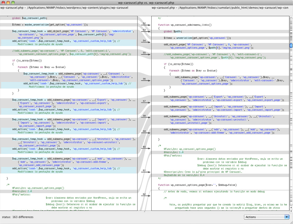Close the FileMerge comparison window
The height and width of the screenshot is (224, 293).
(3, 2)
